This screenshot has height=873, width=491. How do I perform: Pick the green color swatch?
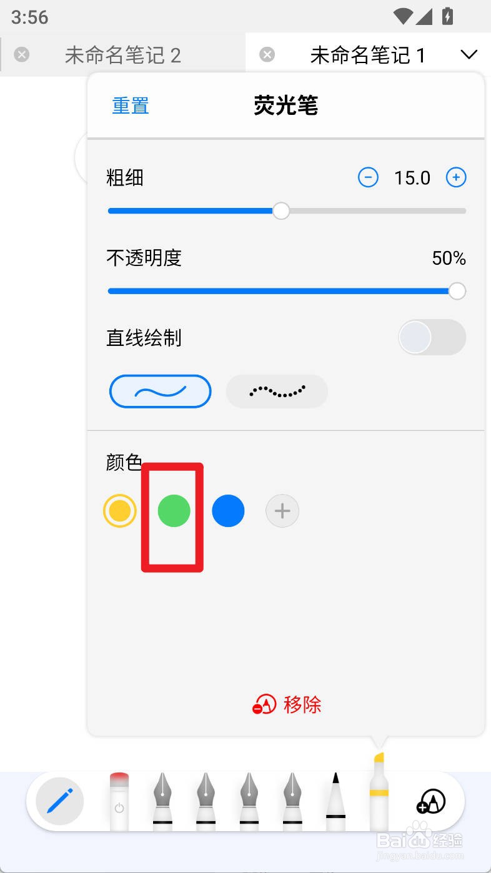tap(174, 511)
